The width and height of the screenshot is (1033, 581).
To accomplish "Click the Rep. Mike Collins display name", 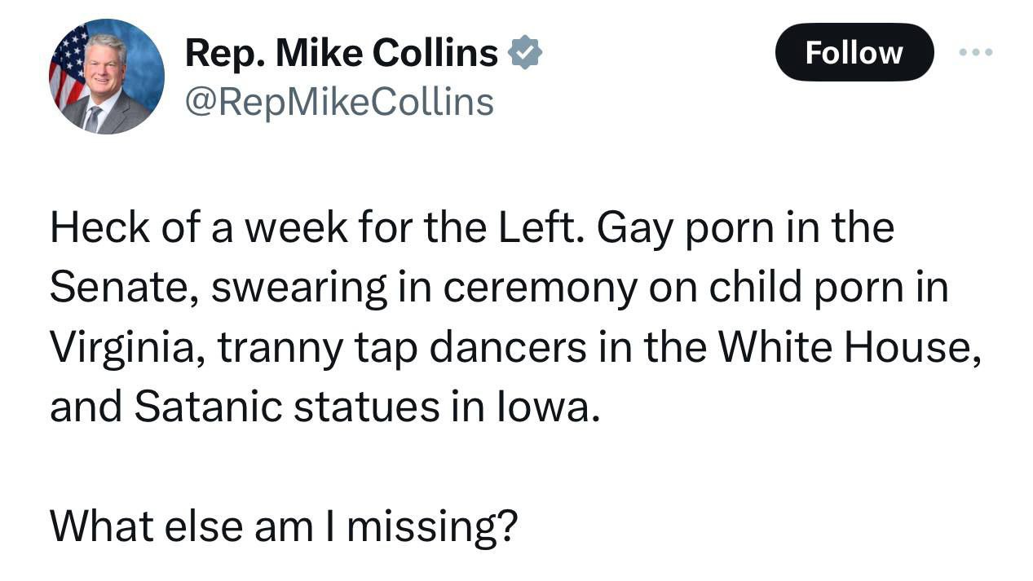I will click(341, 54).
